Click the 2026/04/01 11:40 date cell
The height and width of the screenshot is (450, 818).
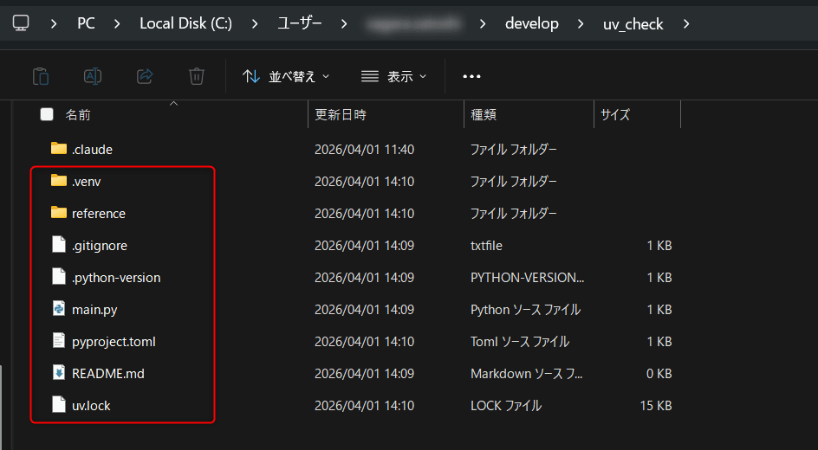[x=364, y=150]
